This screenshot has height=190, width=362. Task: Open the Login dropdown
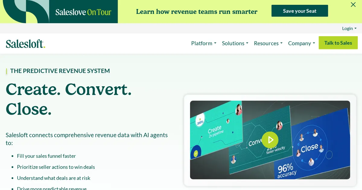pyautogui.click(x=349, y=28)
